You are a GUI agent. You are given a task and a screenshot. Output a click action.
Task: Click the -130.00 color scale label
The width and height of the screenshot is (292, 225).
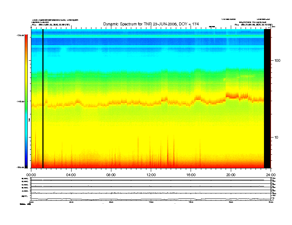[20, 35]
